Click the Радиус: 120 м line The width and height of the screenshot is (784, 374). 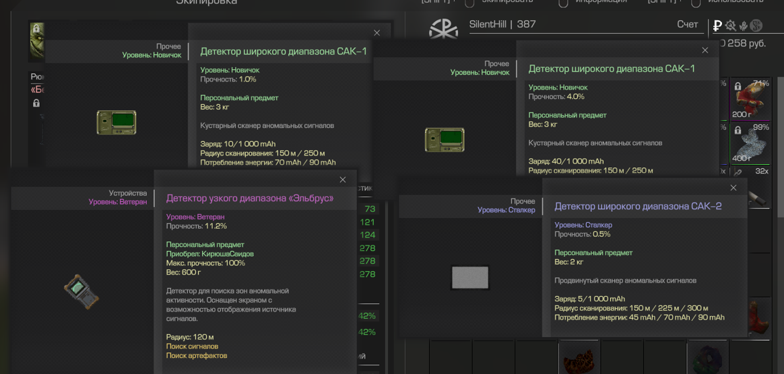pos(190,337)
